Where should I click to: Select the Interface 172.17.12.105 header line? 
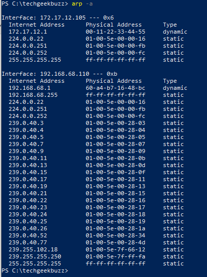(58, 18)
